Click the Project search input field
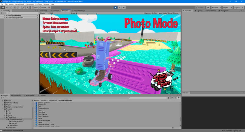This screenshot has height=132, width=245. pos(148,98)
